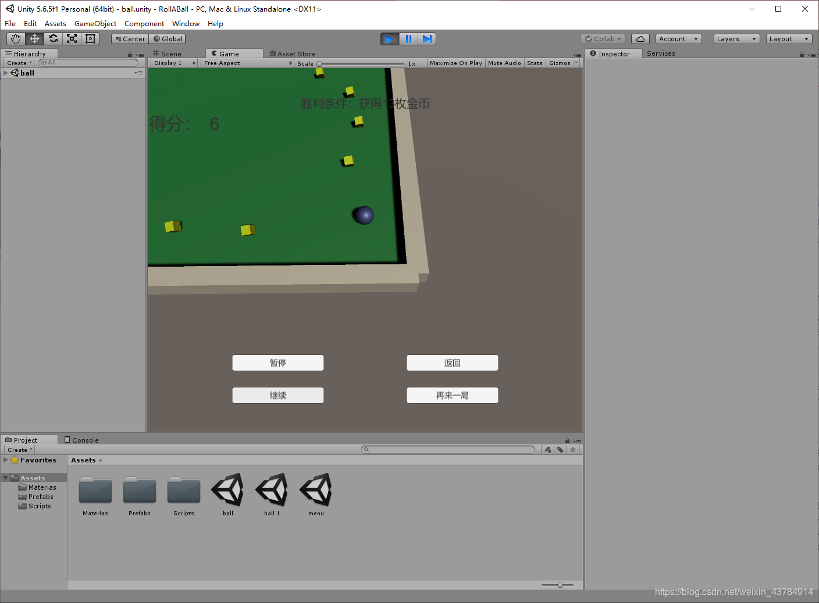Toggle Global handle rotation
819x603 pixels.
[168, 39]
